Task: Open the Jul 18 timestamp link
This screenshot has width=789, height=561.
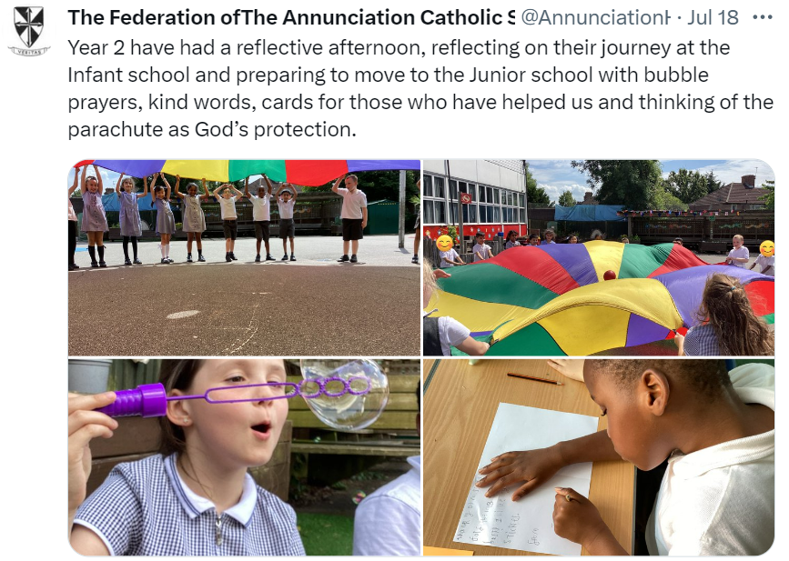Action: coord(713,17)
